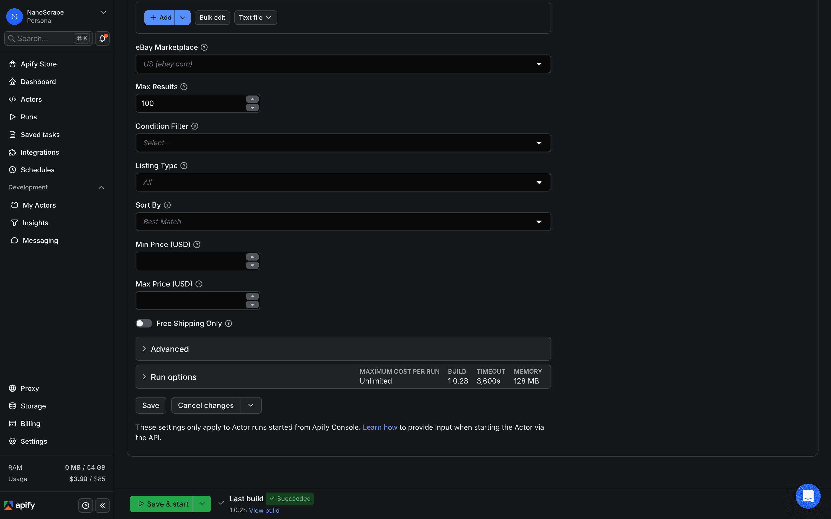Open Save & start dropdown arrow
The width and height of the screenshot is (831, 519).
pos(202,503)
